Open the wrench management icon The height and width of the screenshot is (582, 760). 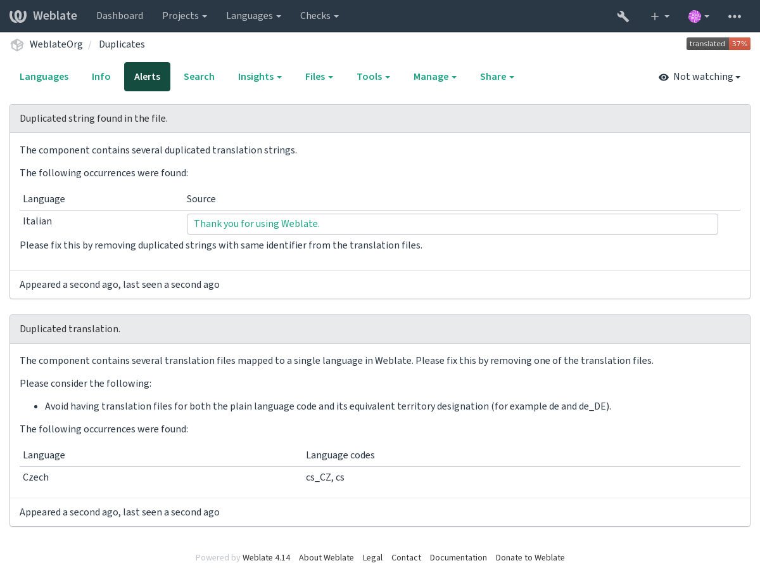coord(623,16)
